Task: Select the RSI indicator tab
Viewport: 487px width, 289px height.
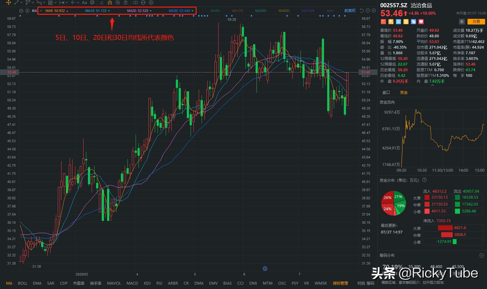Action: pyautogui.click(x=159, y=283)
